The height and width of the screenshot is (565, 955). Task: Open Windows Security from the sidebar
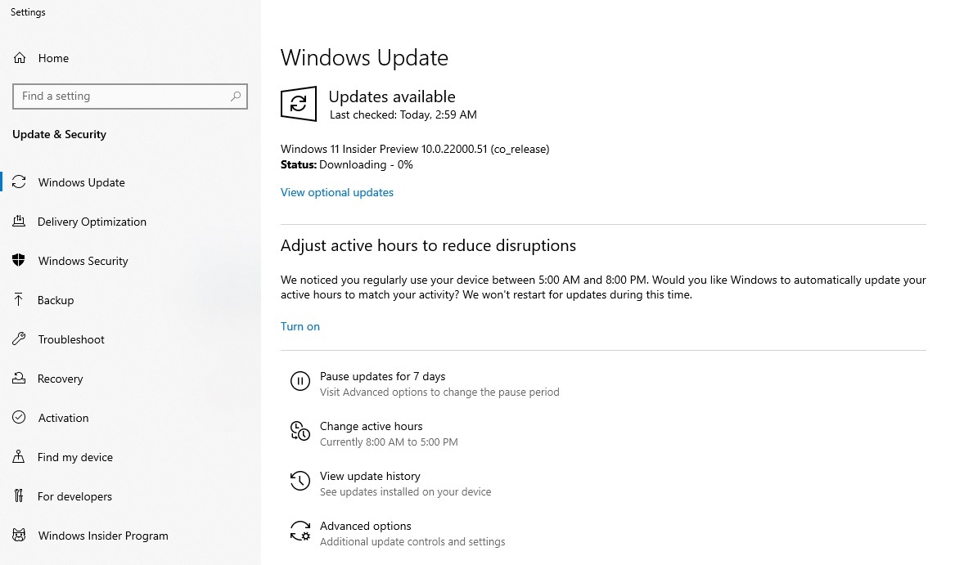pos(82,261)
